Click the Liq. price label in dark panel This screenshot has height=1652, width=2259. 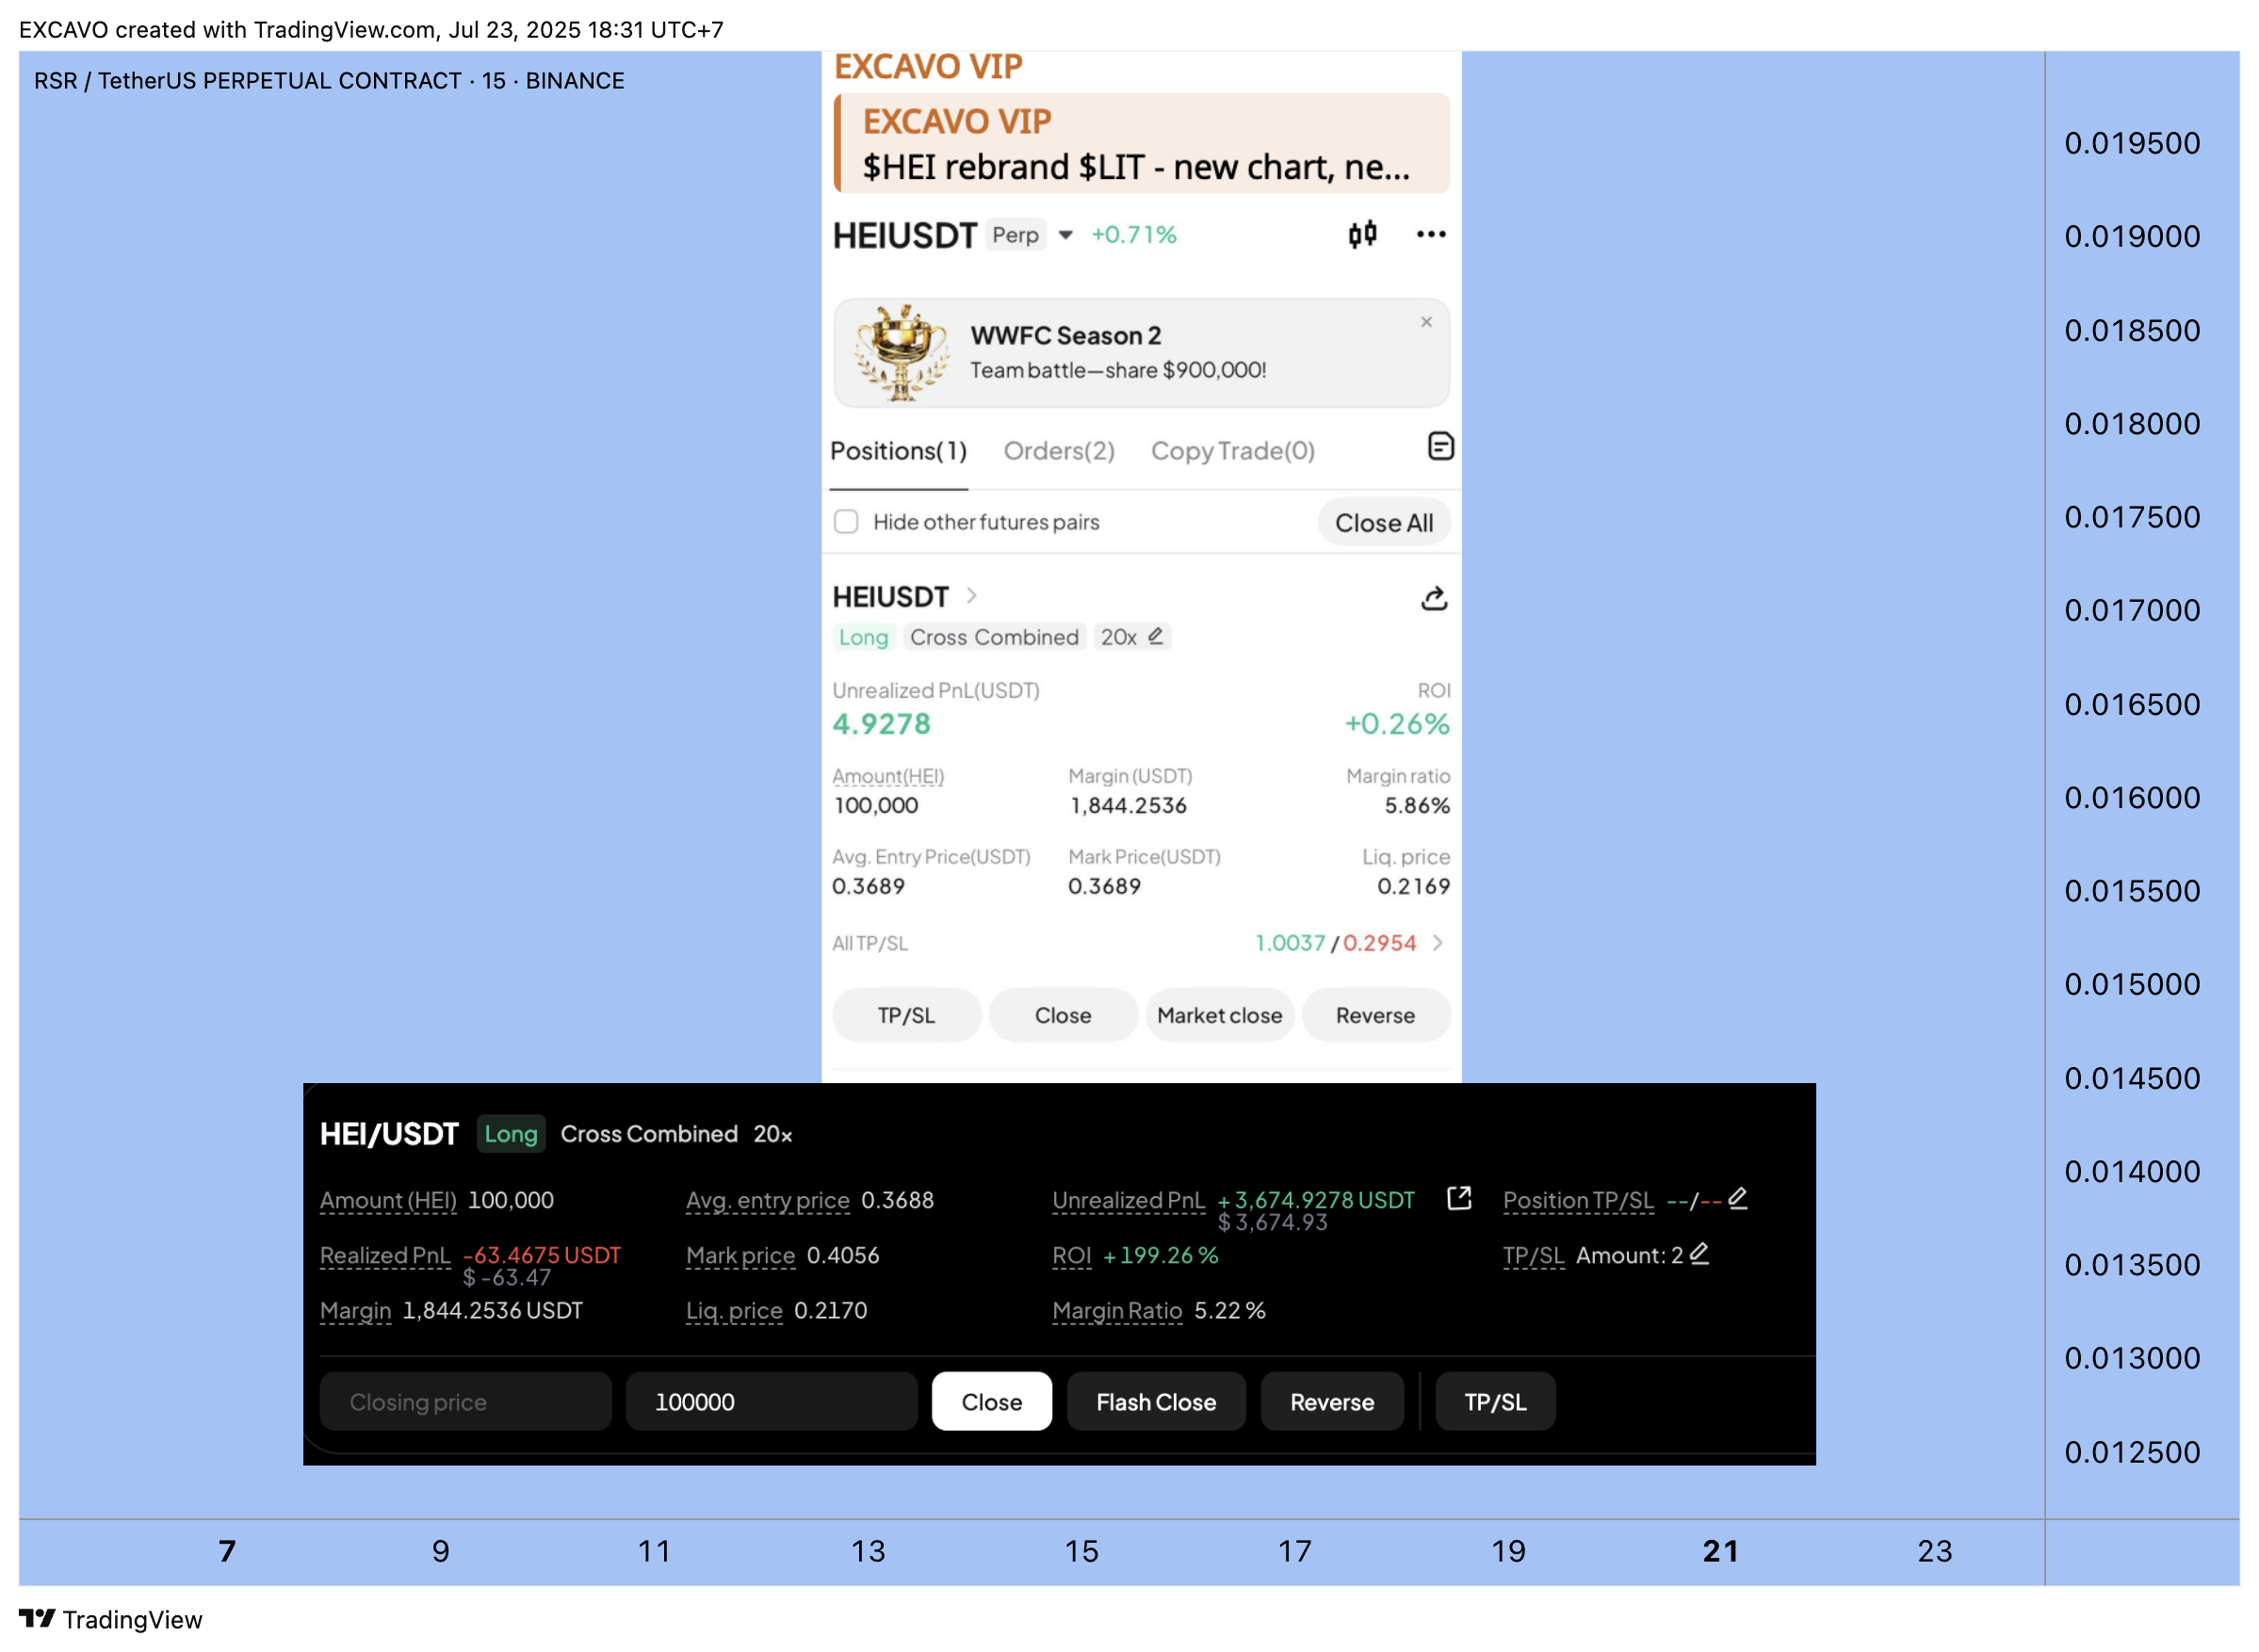click(x=734, y=1310)
